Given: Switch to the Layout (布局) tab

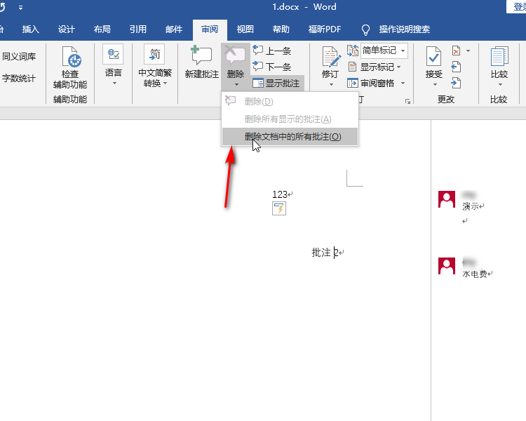Looking at the screenshot, I should tap(102, 29).
